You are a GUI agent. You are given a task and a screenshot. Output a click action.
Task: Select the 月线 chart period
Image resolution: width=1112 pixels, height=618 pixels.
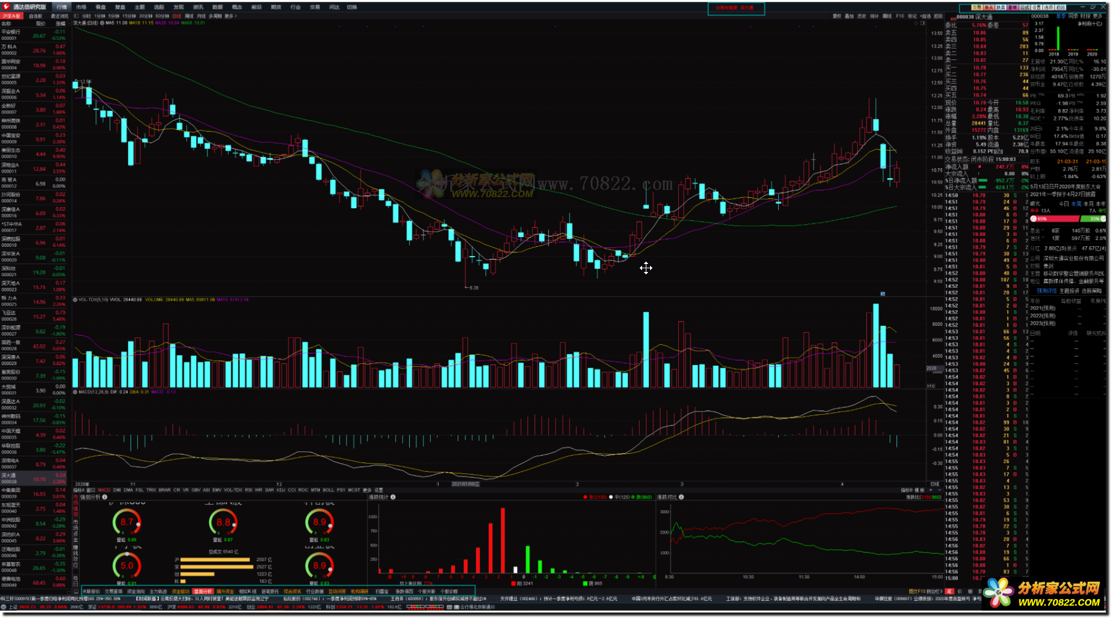coord(201,16)
